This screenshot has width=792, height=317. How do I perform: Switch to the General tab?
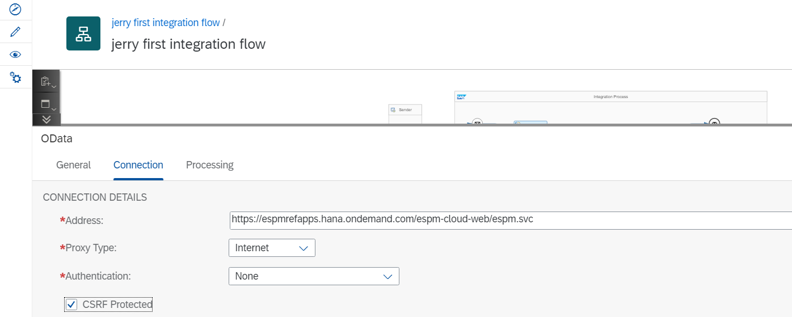pos(73,165)
